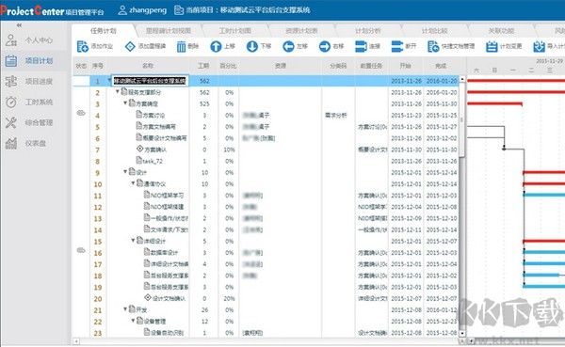Click the red Gantt bar for row 3
The height and width of the screenshot is (347, 565).
[x=494, y=104]
